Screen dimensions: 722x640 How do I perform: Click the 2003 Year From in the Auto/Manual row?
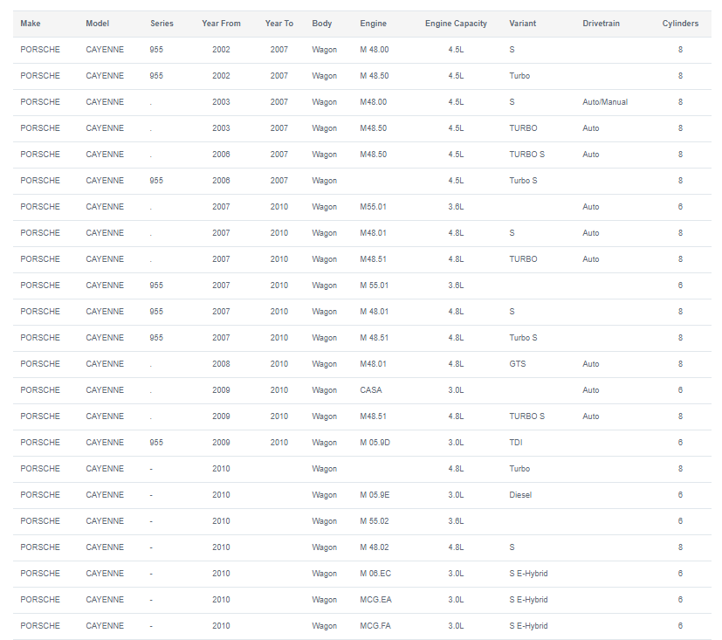pyautogui.click(x=221, y=102)
